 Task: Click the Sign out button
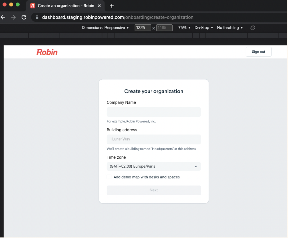(259, 52)
